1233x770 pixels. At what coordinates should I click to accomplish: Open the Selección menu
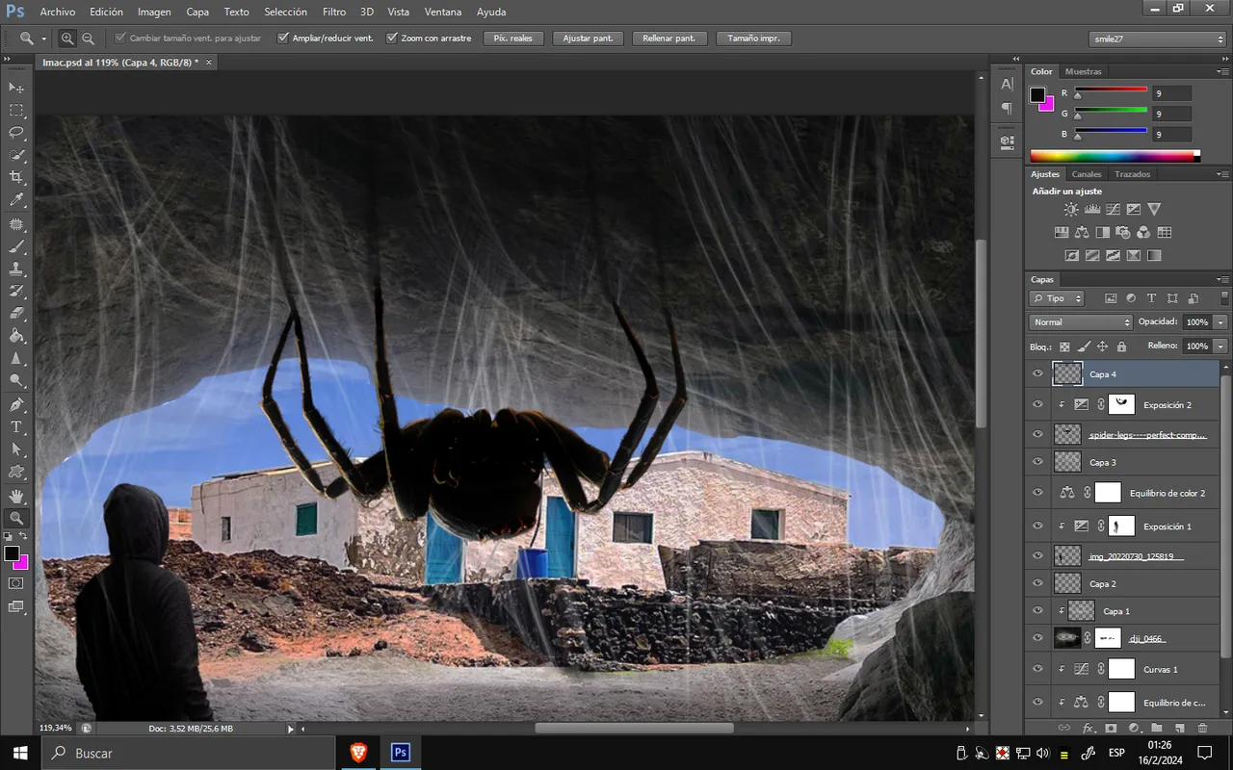pyautogui.click(x=285, y=12)
